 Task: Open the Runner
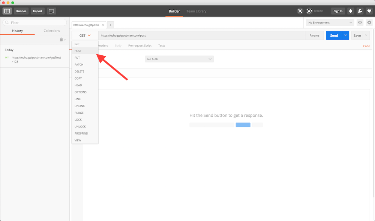click(x=21, y=11)
